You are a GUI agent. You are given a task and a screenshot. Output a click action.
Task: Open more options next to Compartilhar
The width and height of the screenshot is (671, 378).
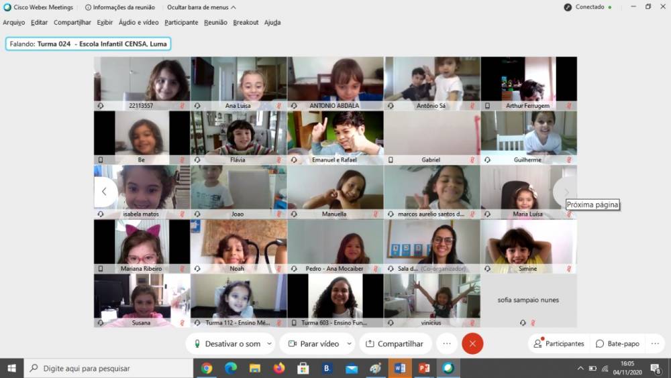(x=447, y=344)
